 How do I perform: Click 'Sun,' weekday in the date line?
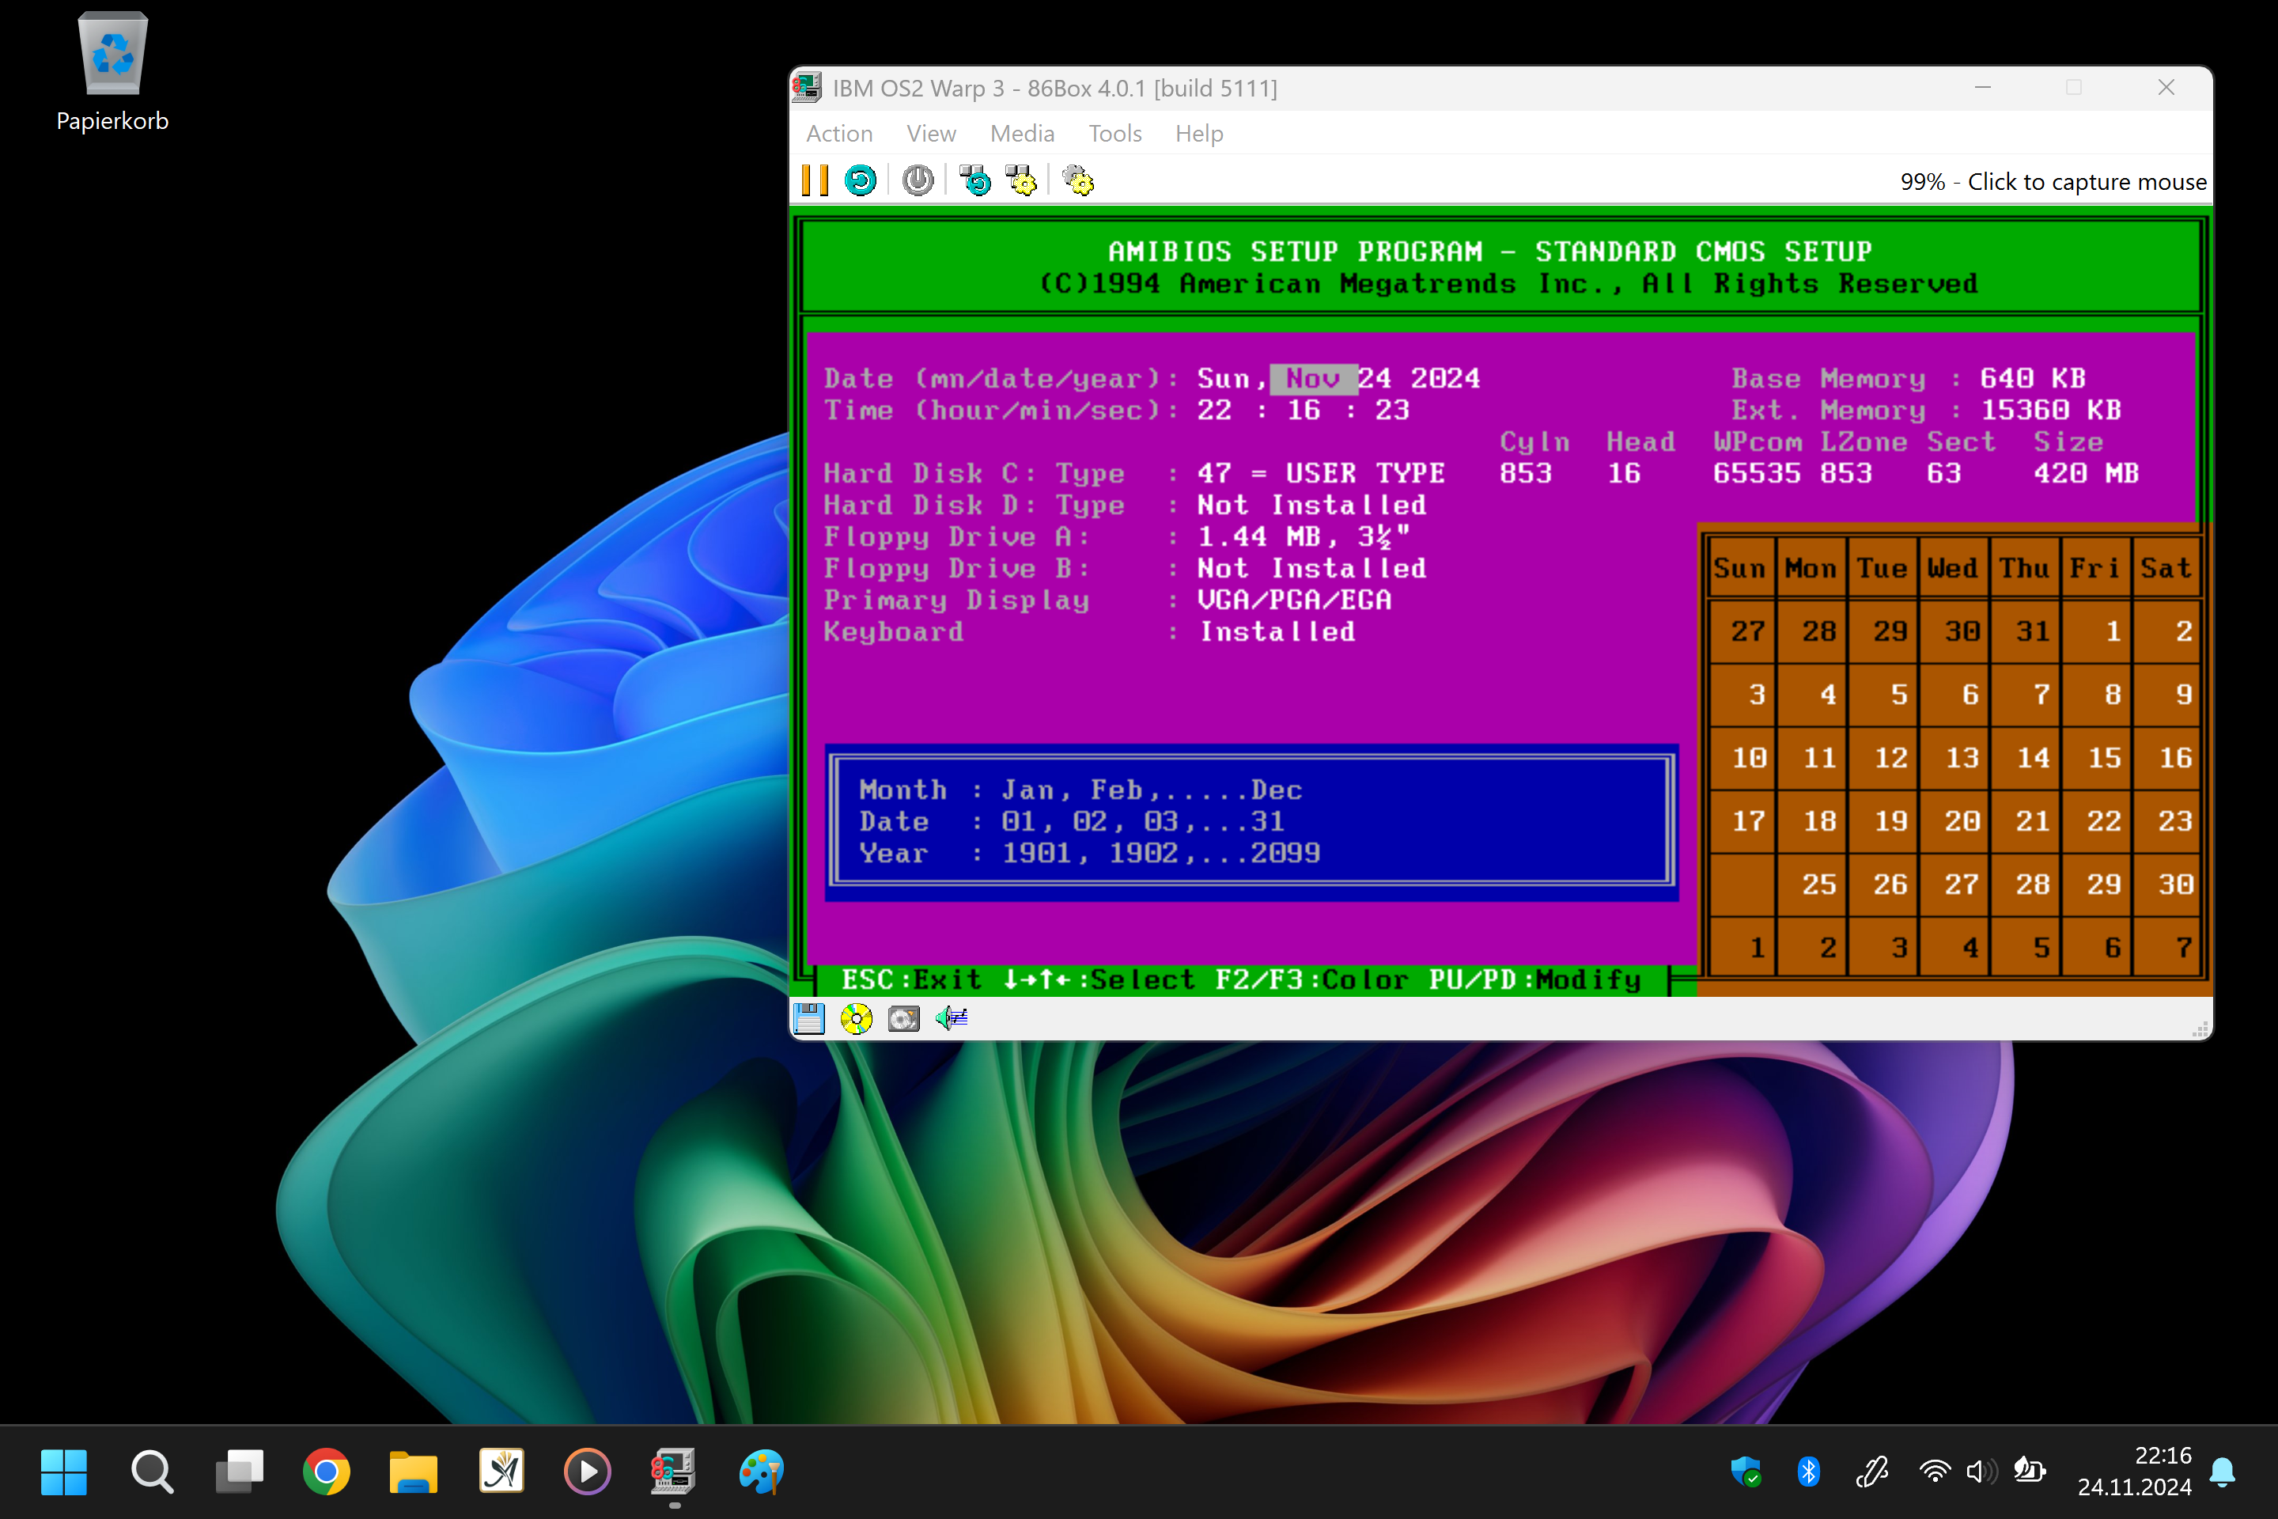pos(1233,379)
